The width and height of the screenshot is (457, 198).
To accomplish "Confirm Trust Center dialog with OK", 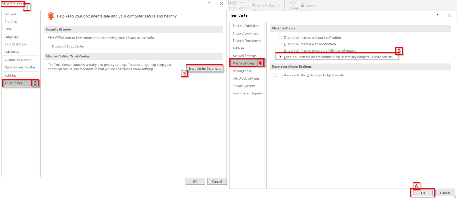I will tap(423, 193).
